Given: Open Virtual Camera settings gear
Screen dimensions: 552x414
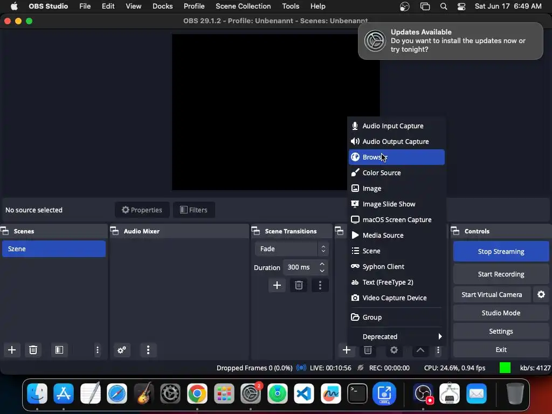Looking at the screenshot, I should 541,294.
